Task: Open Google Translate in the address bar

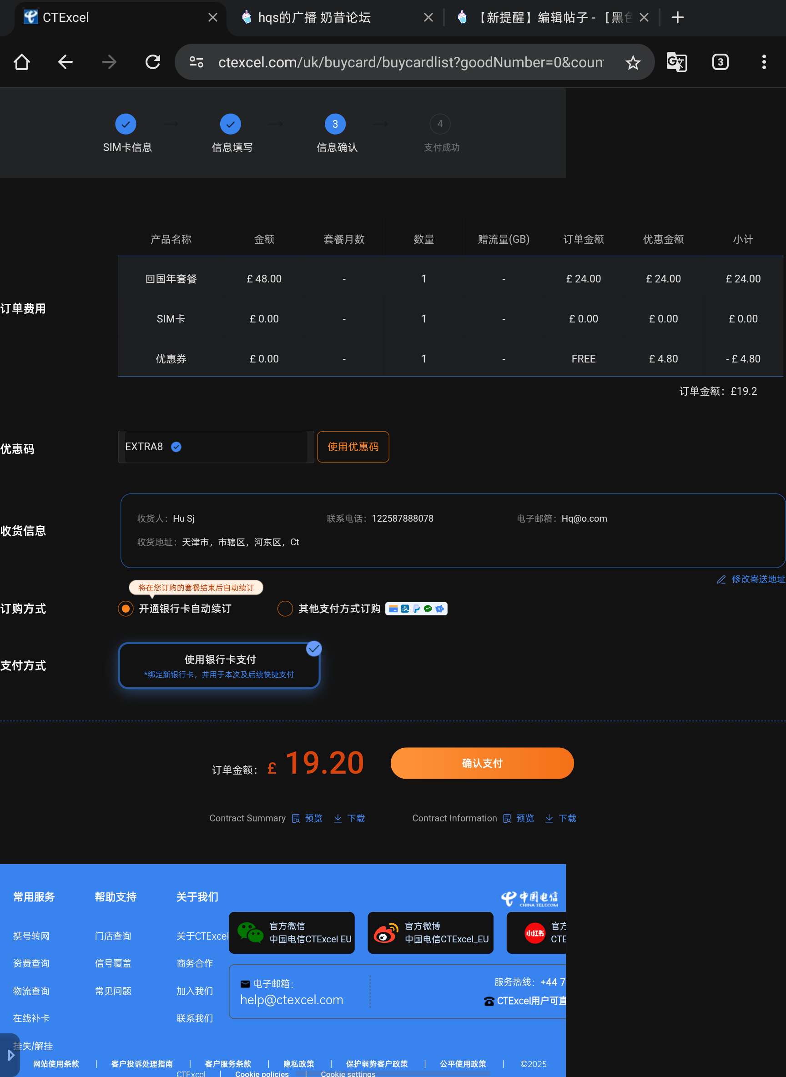Action: point(676,62)
